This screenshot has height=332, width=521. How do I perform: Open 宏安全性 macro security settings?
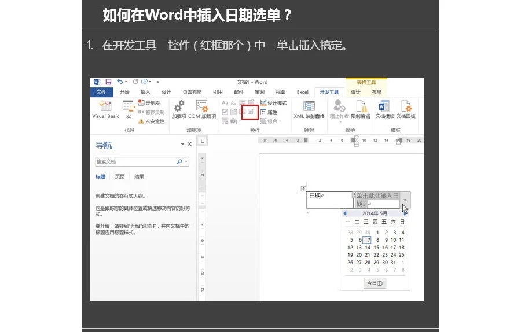151,121
